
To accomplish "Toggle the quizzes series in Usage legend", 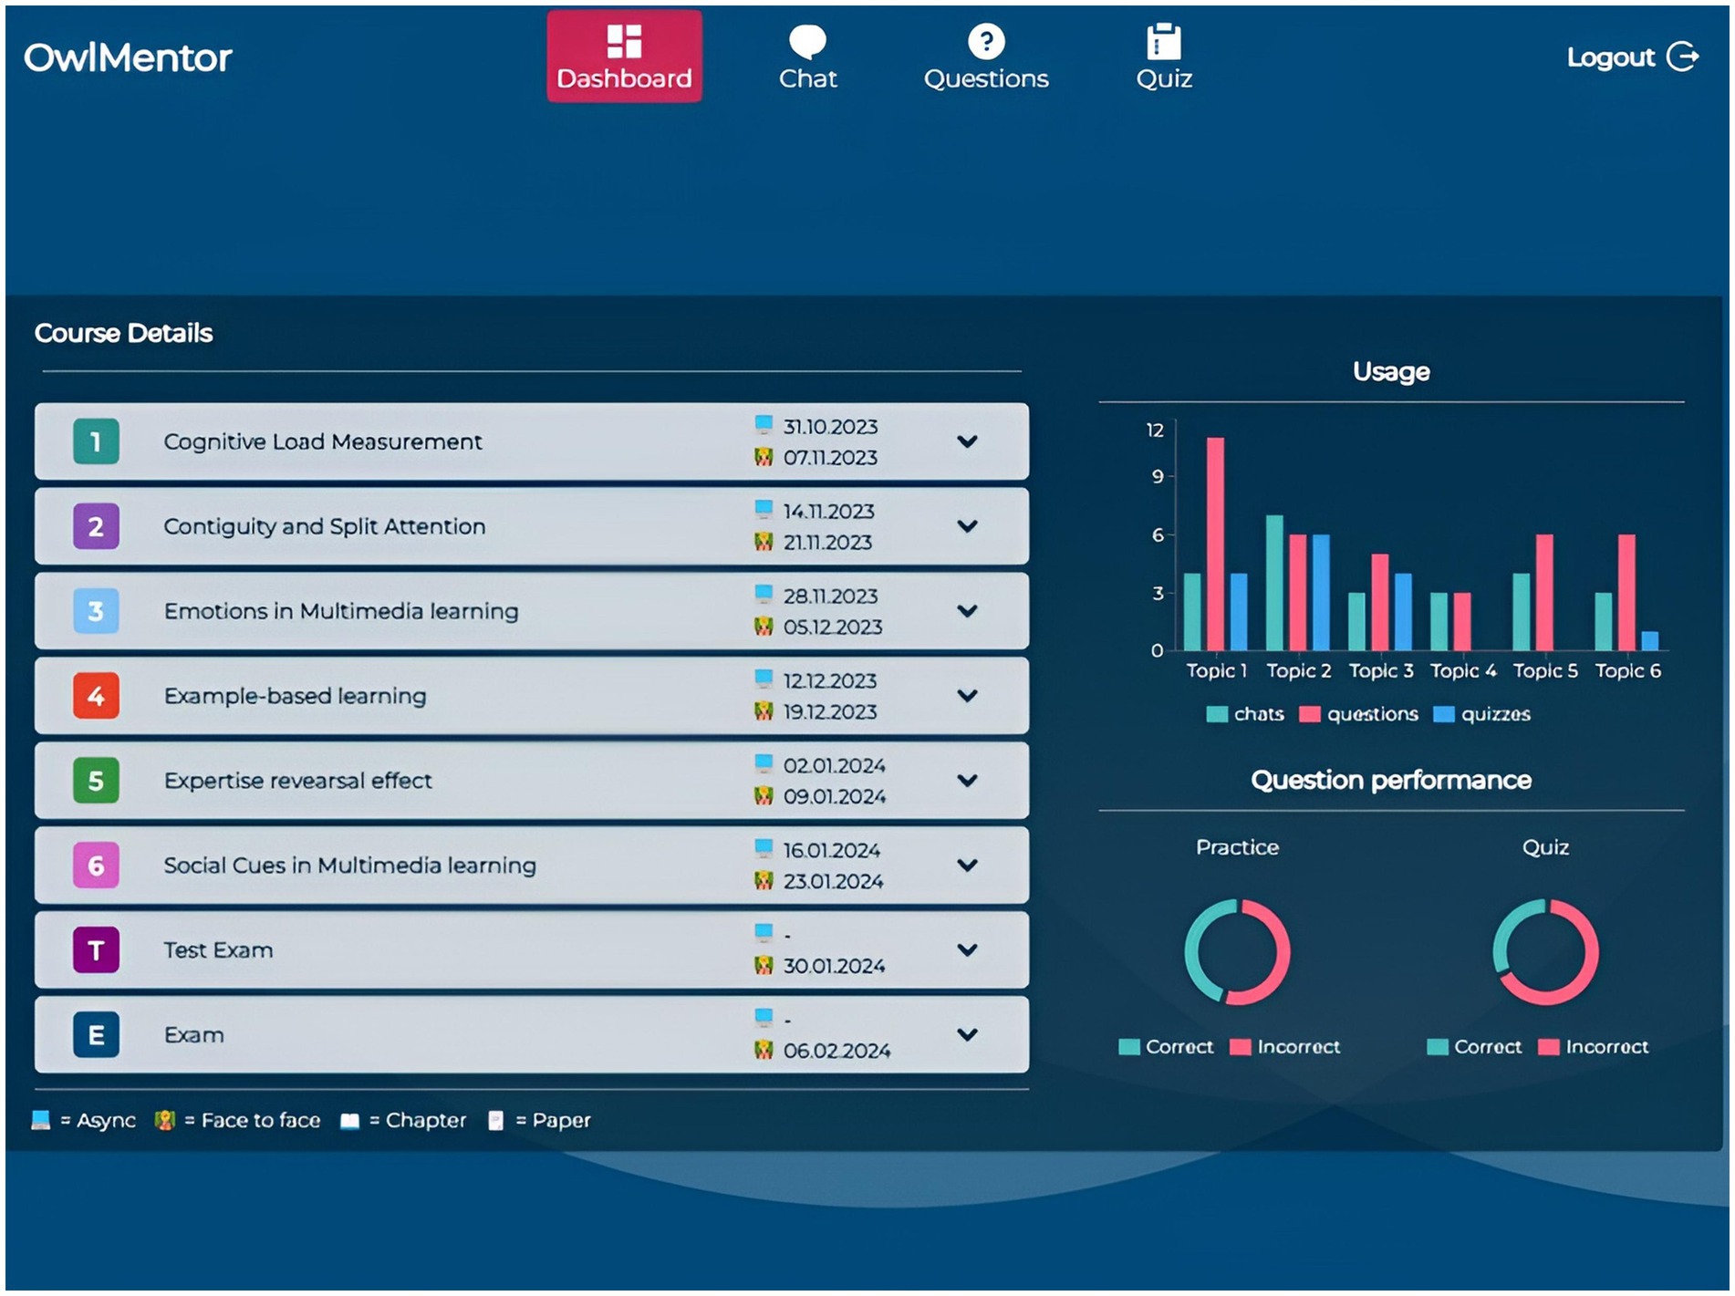I will coord(1482,714).
